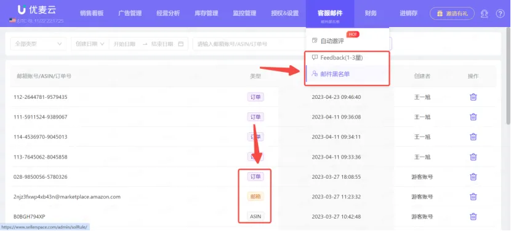Delete the 113-7645062-8045858 blacklist entry
Viewport: 511px width, 231px height.
pos(473,157)
